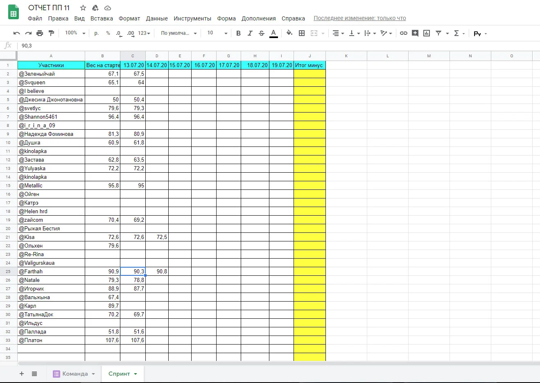540x383 pixels.
Task: Star the document ОТЧЕТ ПП 11
Action: click(83, 8)
